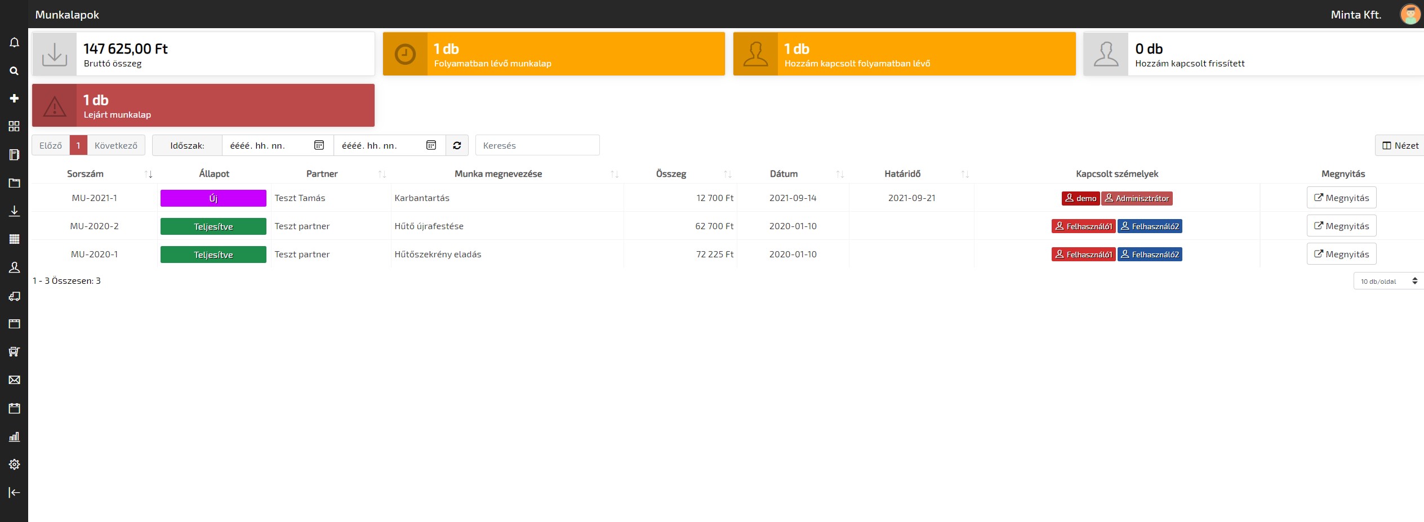
Task: Open the user avatar at top right
Action: click(1410, 15)
